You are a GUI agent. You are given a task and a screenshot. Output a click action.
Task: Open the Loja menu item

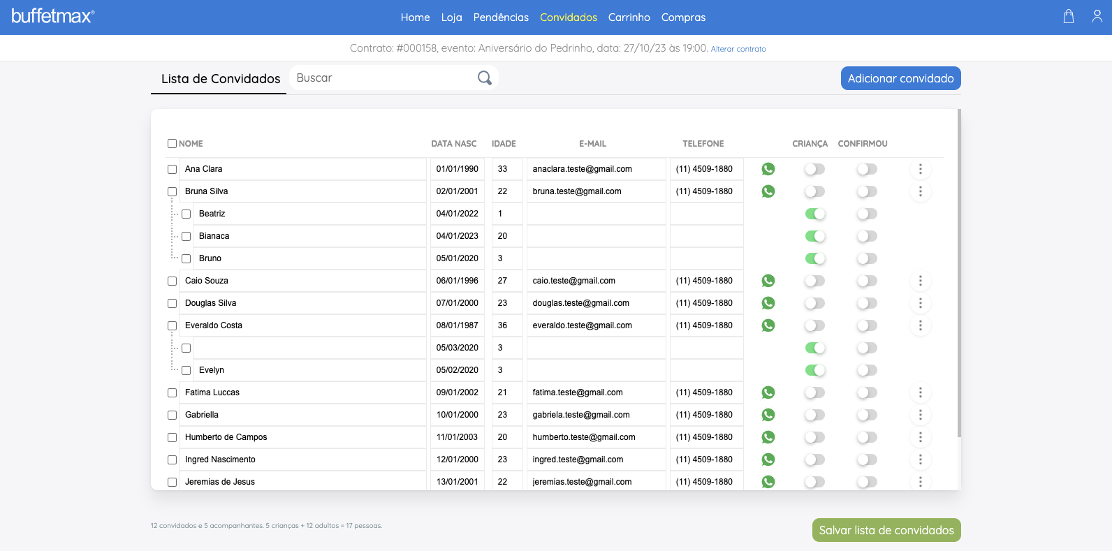(x=452, y=17)
